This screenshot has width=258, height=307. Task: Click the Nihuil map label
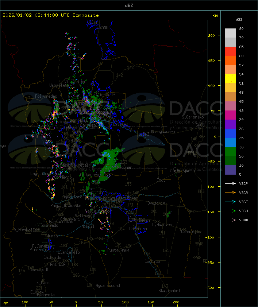[x=88, y=226]
